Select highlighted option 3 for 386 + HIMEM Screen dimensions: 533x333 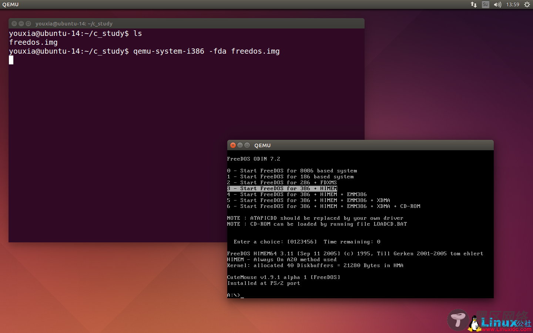click(282, 188)
